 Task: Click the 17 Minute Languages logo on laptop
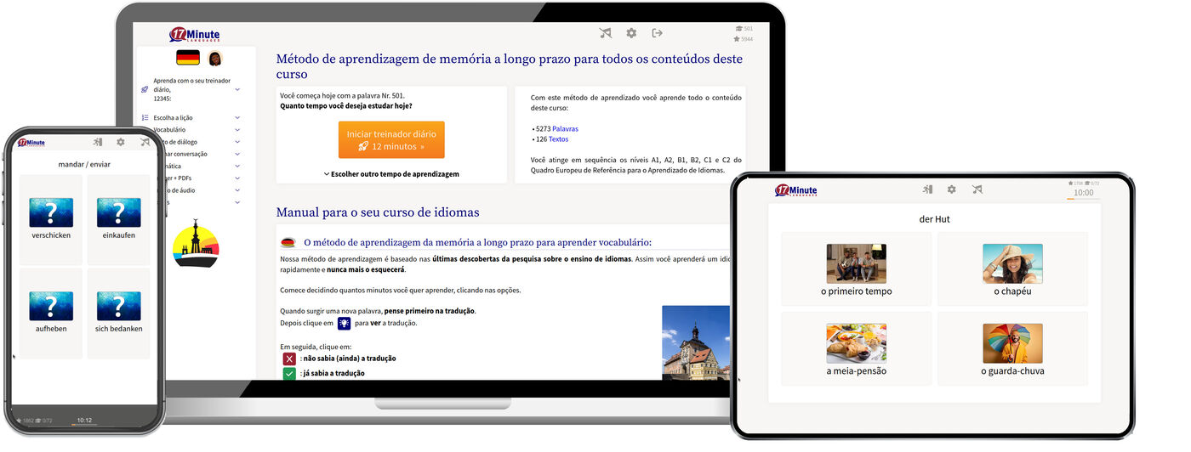click(x=195, y=35)
